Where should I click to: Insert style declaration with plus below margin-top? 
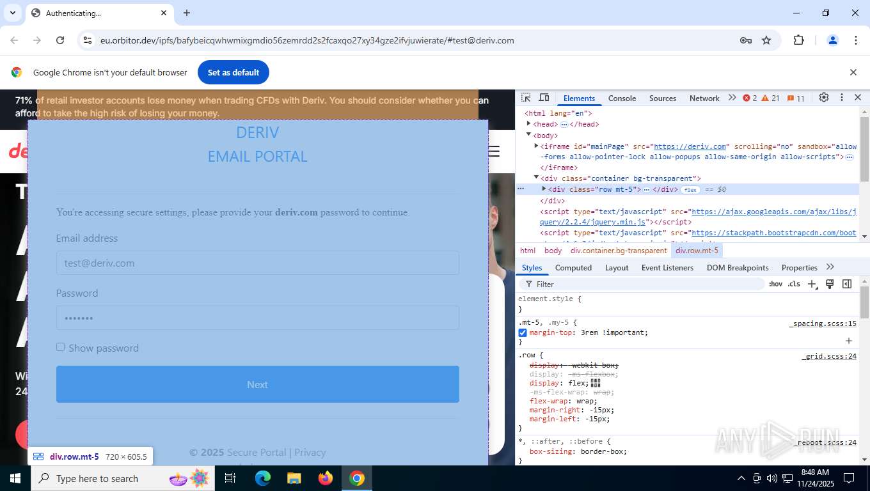(849, 341)
